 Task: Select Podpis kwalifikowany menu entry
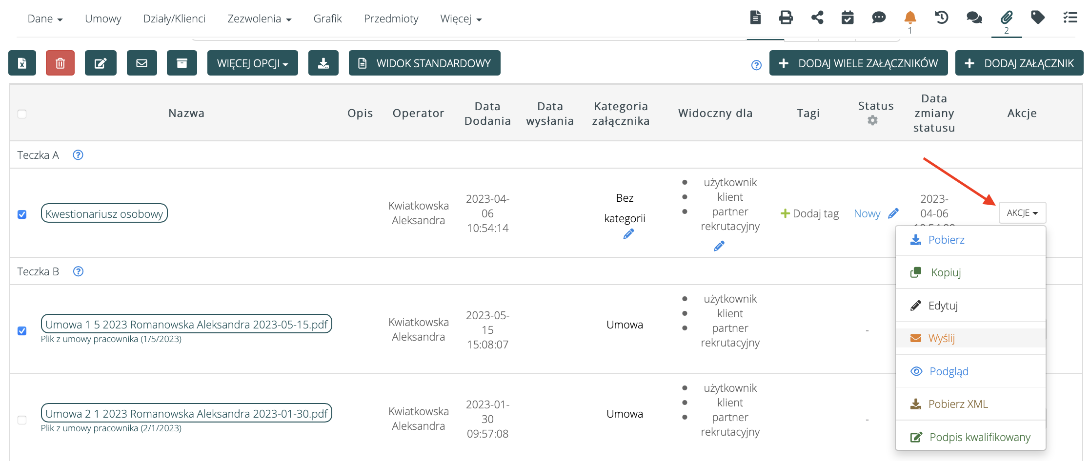pyautogui.click(x=979, y=437)
